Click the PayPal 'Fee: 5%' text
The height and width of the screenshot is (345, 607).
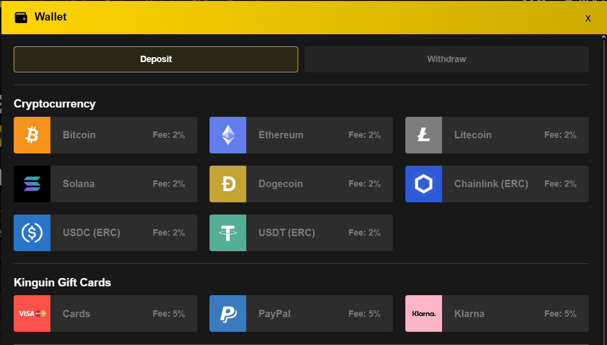(365, 314)
